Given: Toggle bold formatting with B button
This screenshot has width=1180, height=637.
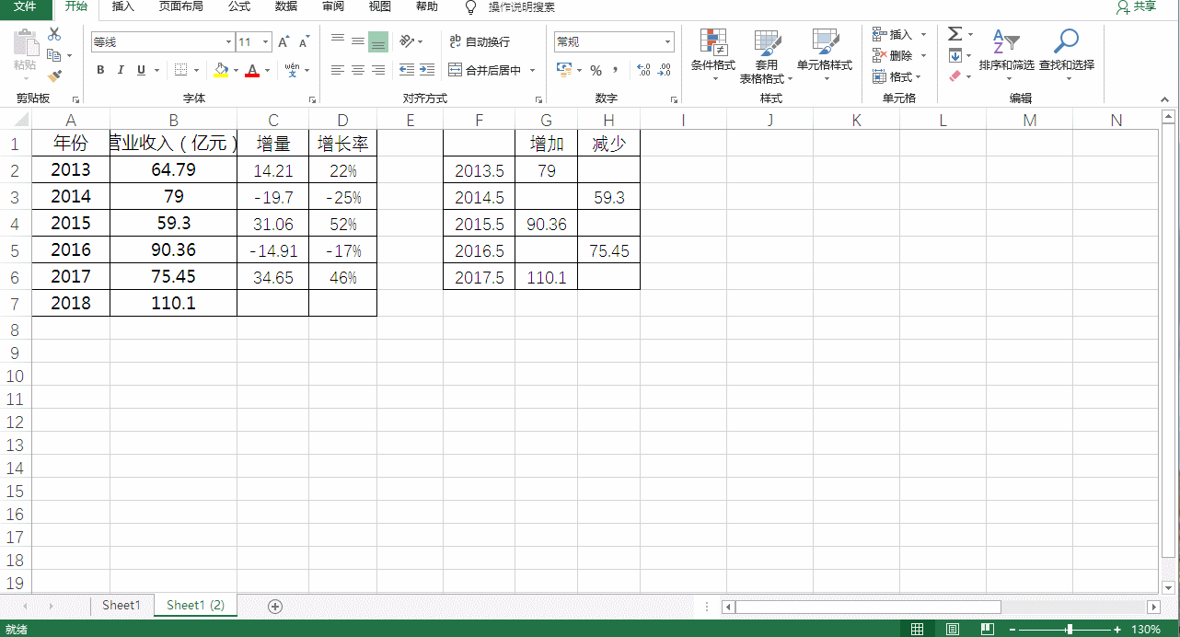Looking at the screenshot, I should 99,70.
